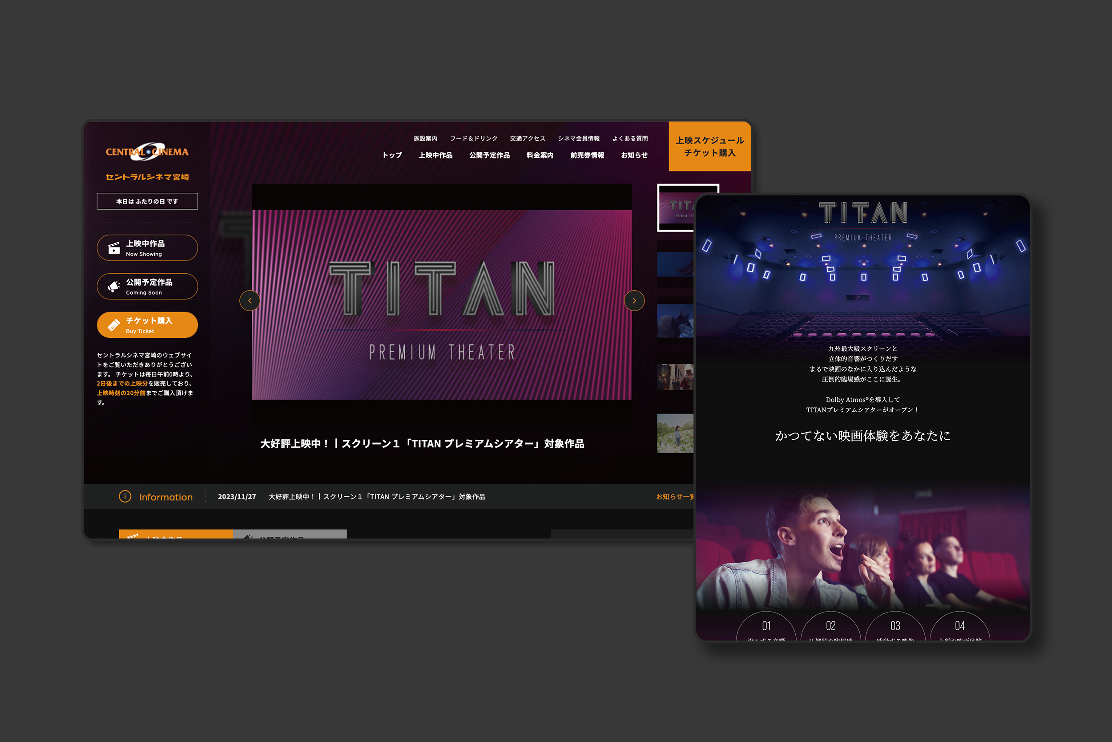
Task: Open 交通アクセス navigation link
Action: click(528, 138)
